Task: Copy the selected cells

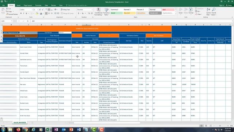Action: click(9, 11)
